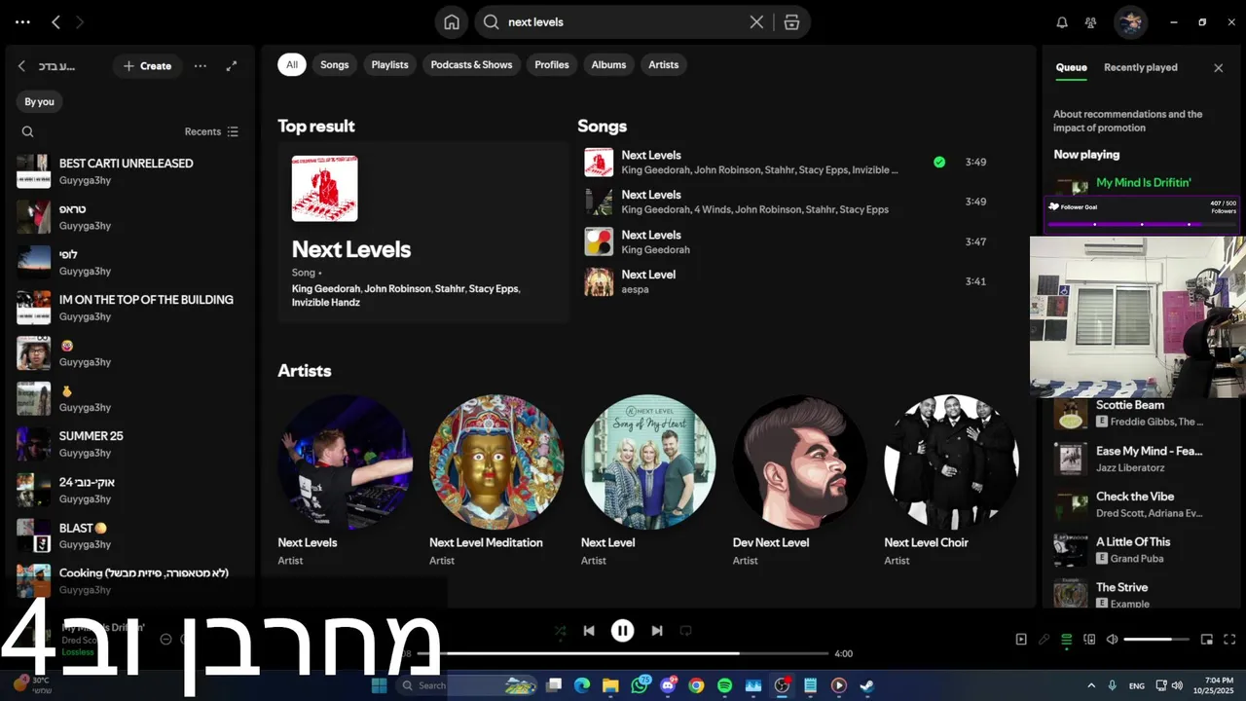
Task: Filter results by Artists
Action: pos(664,65)
